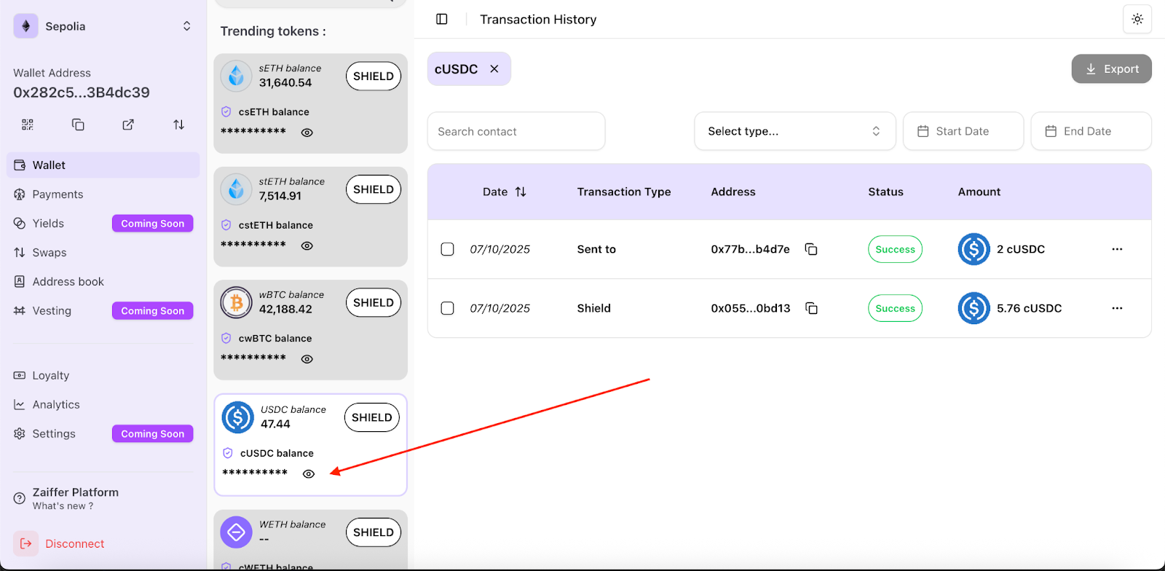Open more options for 2 cUSDC row
Screen dimensions: 1165x571
click(1117, 249)
